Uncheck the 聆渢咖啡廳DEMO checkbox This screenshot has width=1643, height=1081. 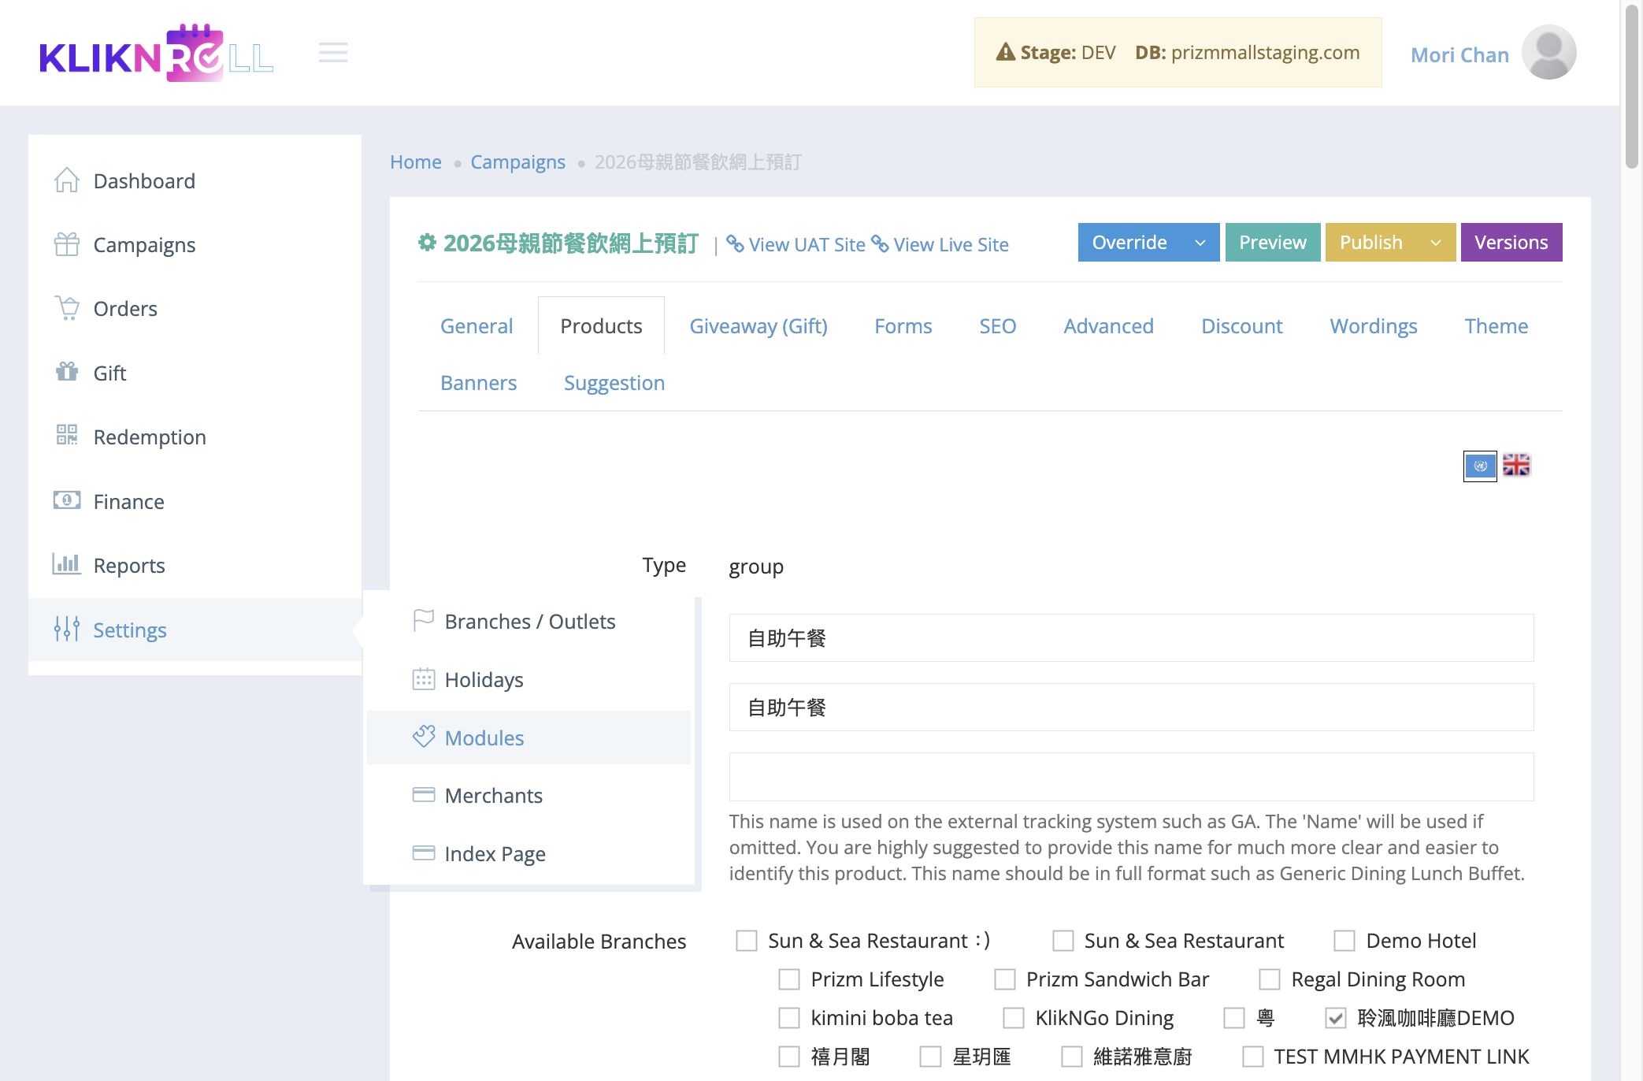1335,1017
